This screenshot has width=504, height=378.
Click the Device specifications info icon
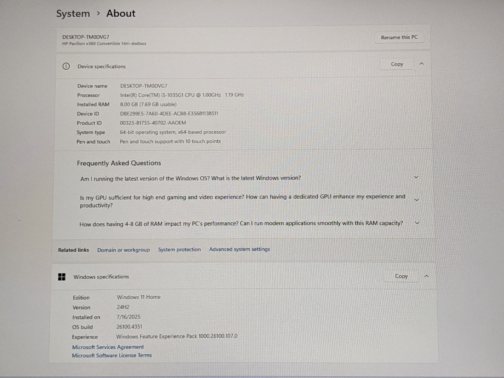tap(66, 66)
